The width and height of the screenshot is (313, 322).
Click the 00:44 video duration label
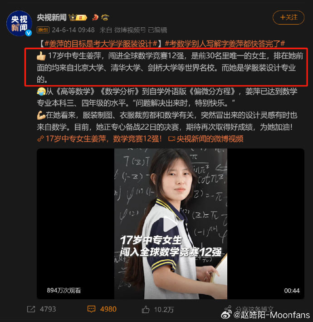(x=292, y=291)
